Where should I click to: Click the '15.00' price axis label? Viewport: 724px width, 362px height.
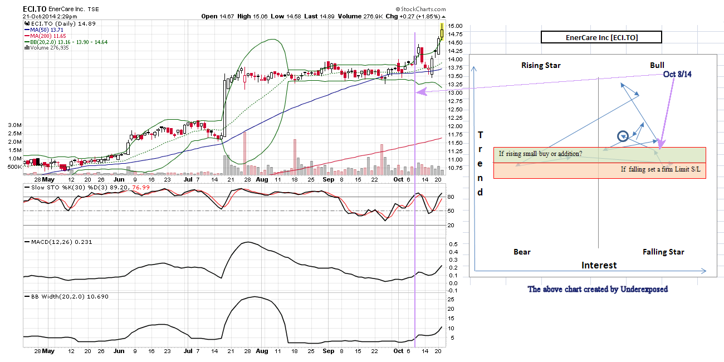(x=455, y=26)
